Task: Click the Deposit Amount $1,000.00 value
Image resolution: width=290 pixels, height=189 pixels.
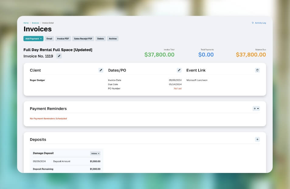Action: coord(95,161)
